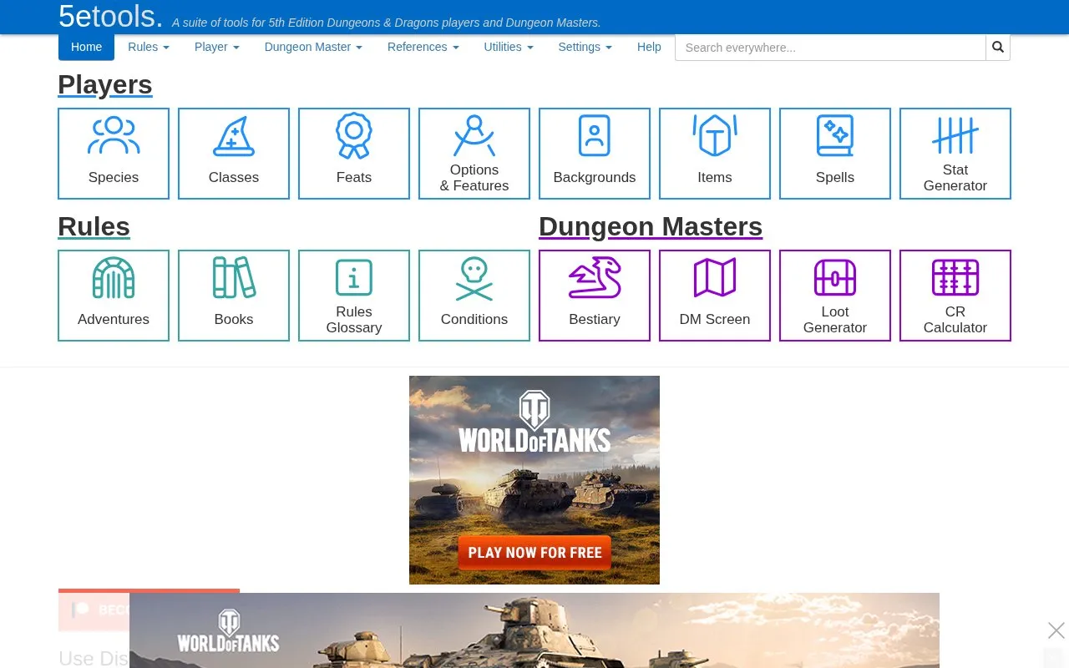The image size is (1069, 668).
Task: Open the Help menu item
Action: [x=649, y=48]
